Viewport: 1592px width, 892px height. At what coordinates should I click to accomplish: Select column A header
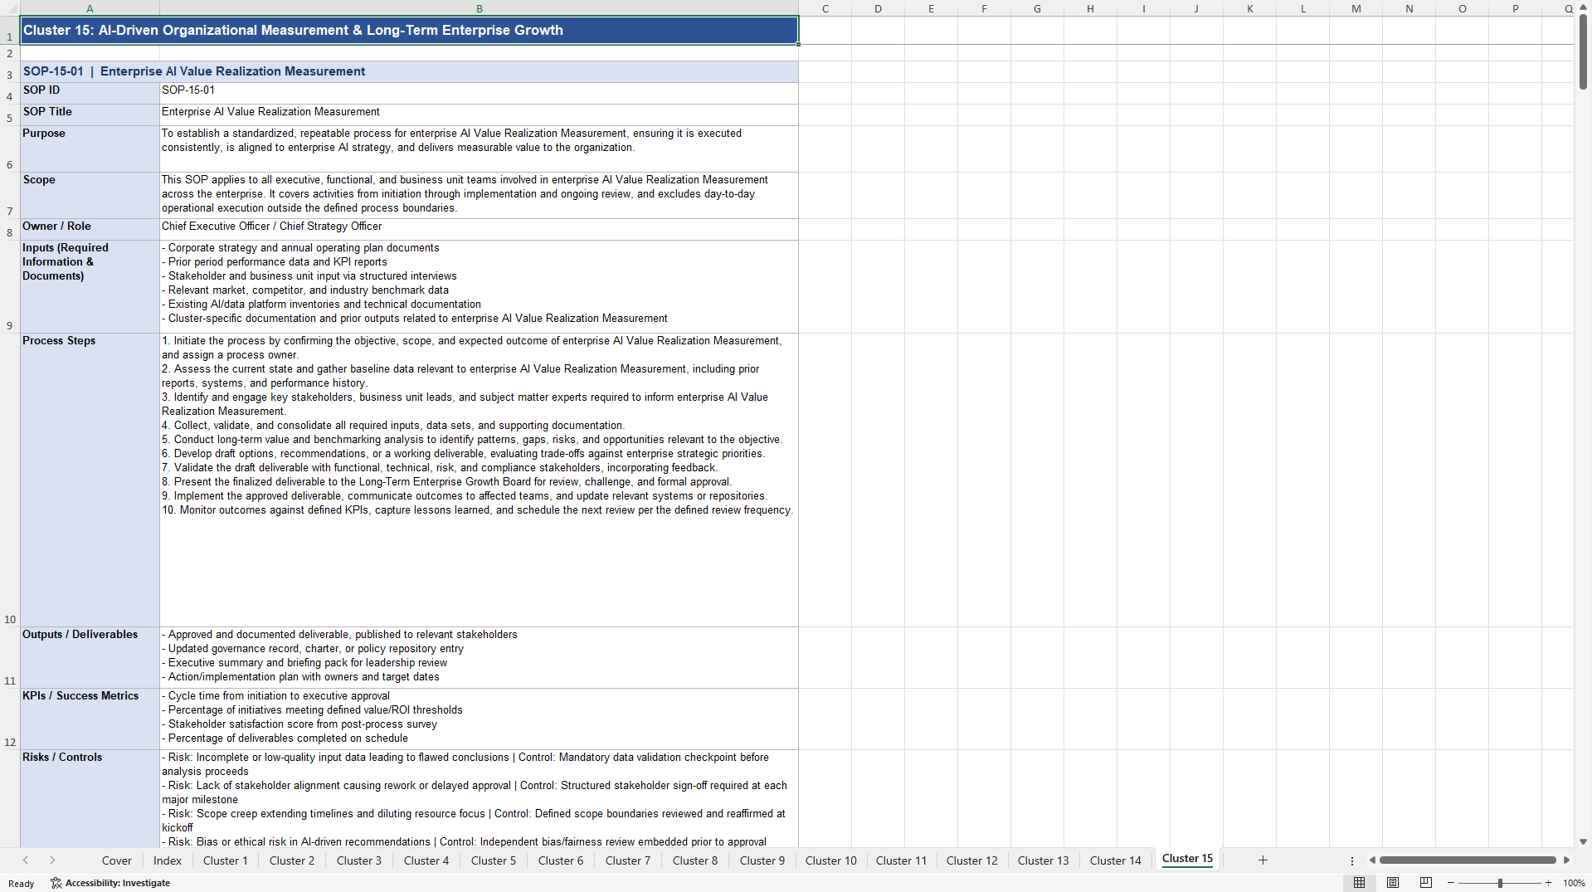(x=90, y=8)
